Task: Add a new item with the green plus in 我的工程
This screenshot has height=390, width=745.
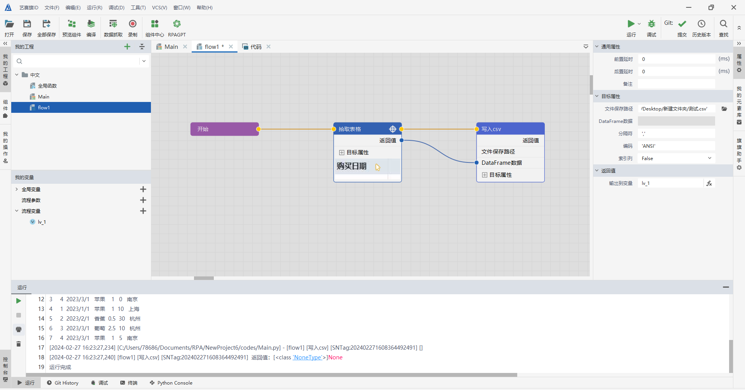Action: [127, 47]
